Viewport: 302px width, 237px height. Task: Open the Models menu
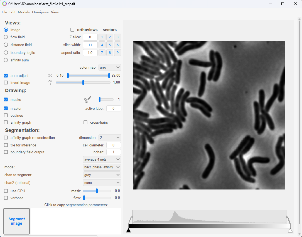[x=24, y=12]
